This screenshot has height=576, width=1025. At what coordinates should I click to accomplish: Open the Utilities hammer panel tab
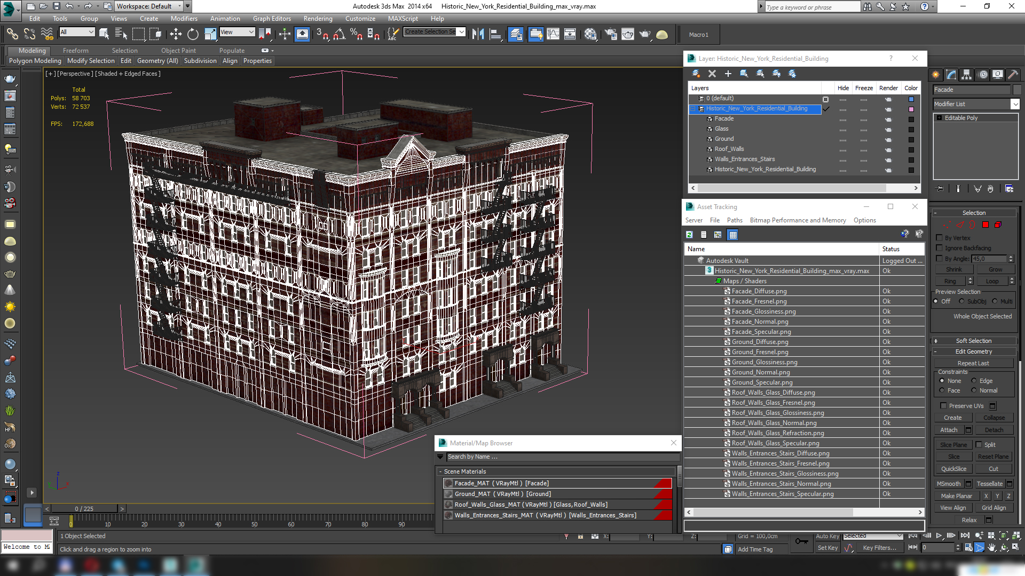1013,75
